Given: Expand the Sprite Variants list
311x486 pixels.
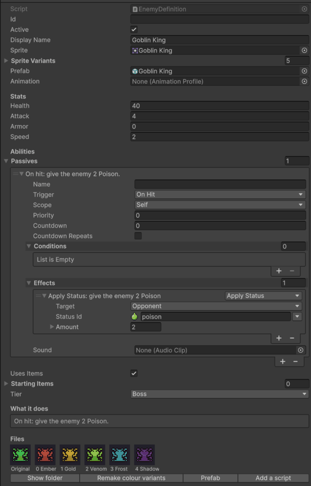Looking at the screenshot, I should [x=6, y=61].
